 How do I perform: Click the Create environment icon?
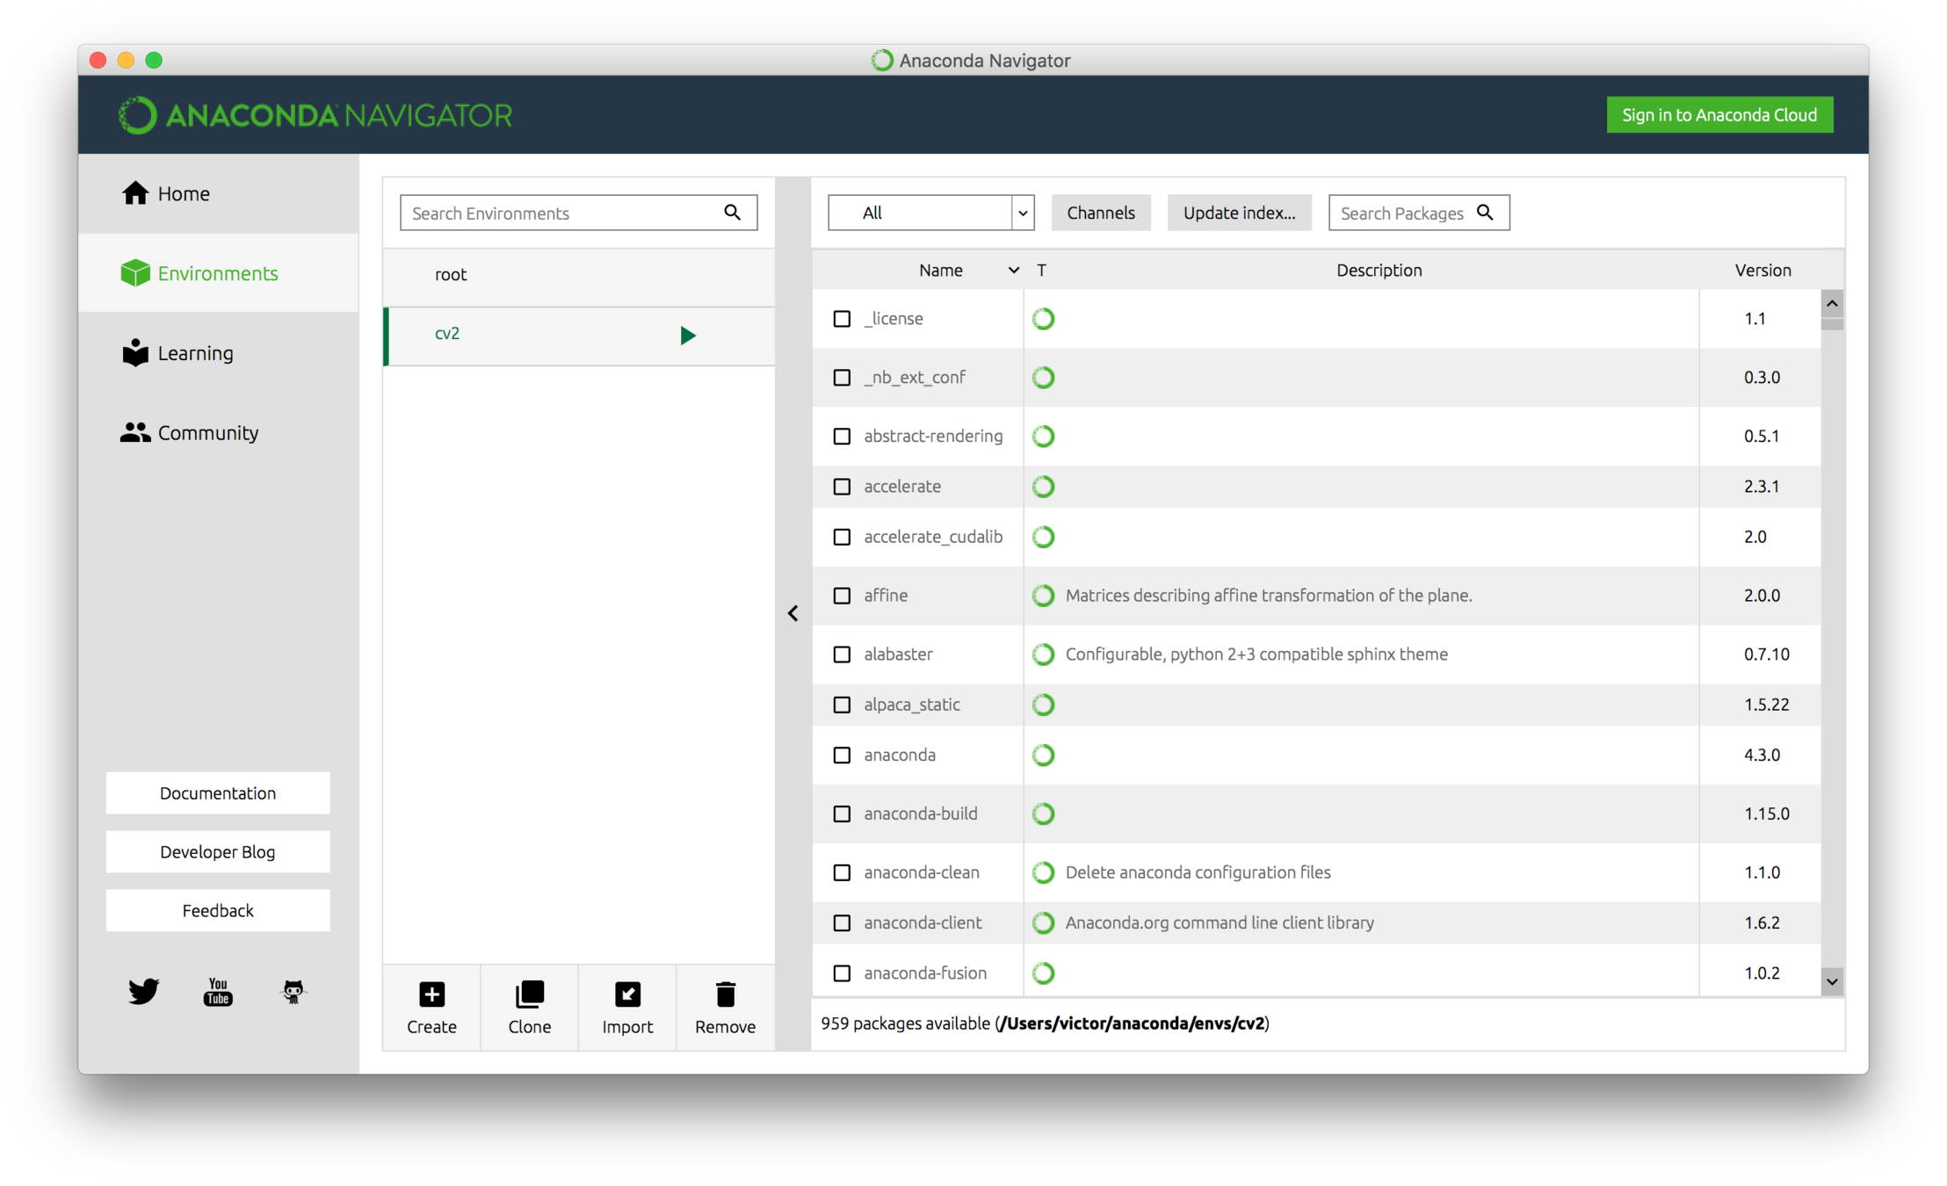tap(431, 994)
